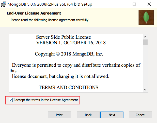Click the 'VERSION 1, OCTOBER 16, 2018' line

point(71,43)
